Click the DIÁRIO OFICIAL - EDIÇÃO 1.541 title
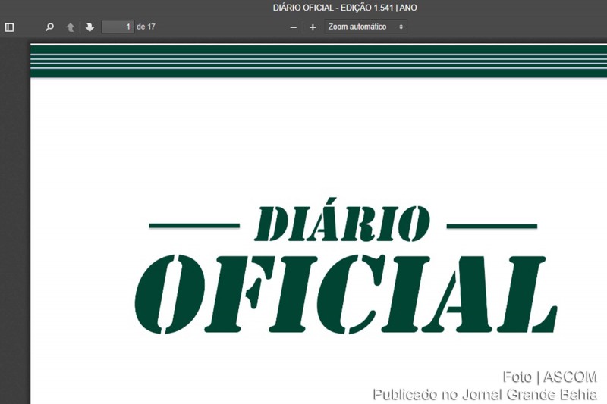The height and width of the screenshot is (404, 607). [x=345, y=8]
